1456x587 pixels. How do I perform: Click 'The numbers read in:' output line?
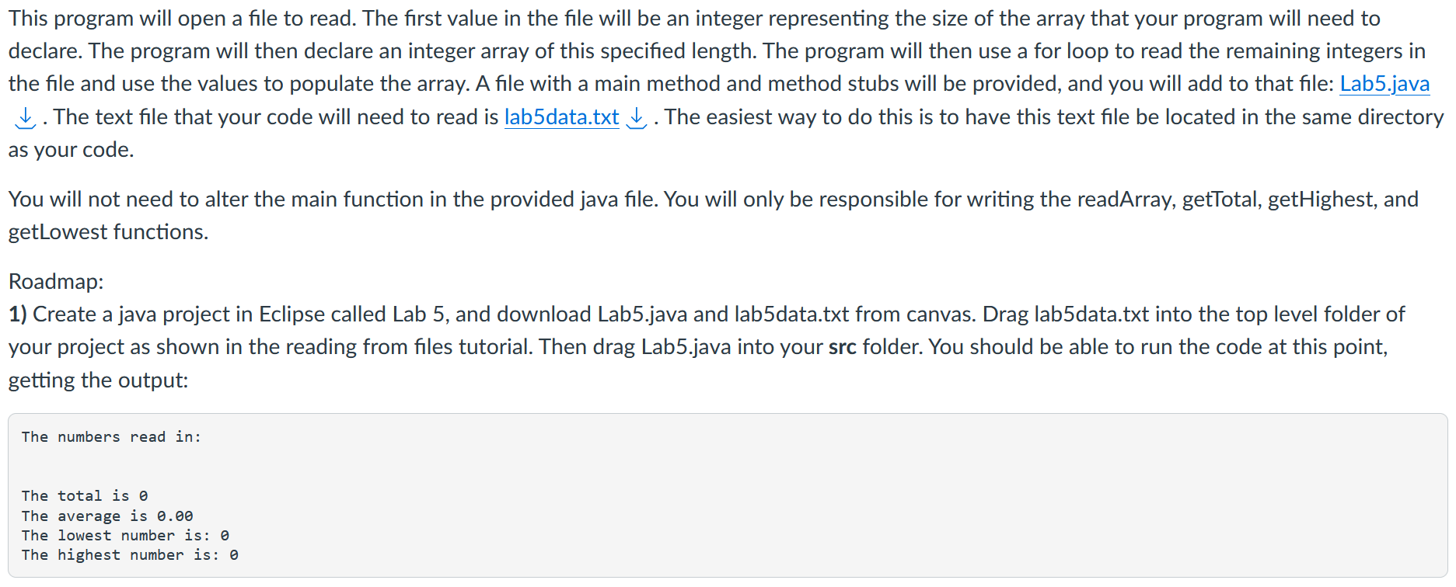(111, 437)
